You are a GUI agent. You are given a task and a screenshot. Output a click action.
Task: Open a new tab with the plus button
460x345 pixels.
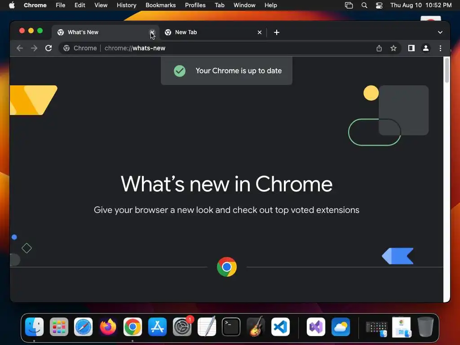(277, 32)
